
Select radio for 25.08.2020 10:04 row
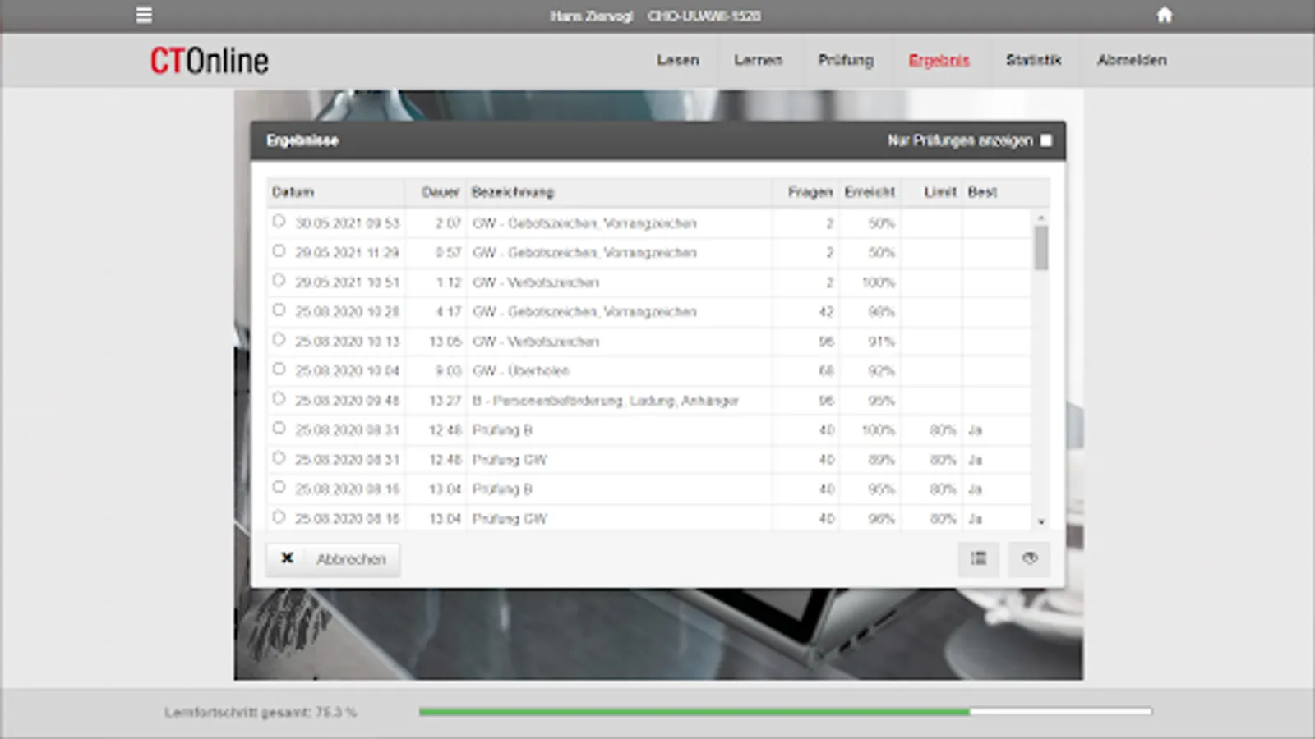(x=279, y=369)
